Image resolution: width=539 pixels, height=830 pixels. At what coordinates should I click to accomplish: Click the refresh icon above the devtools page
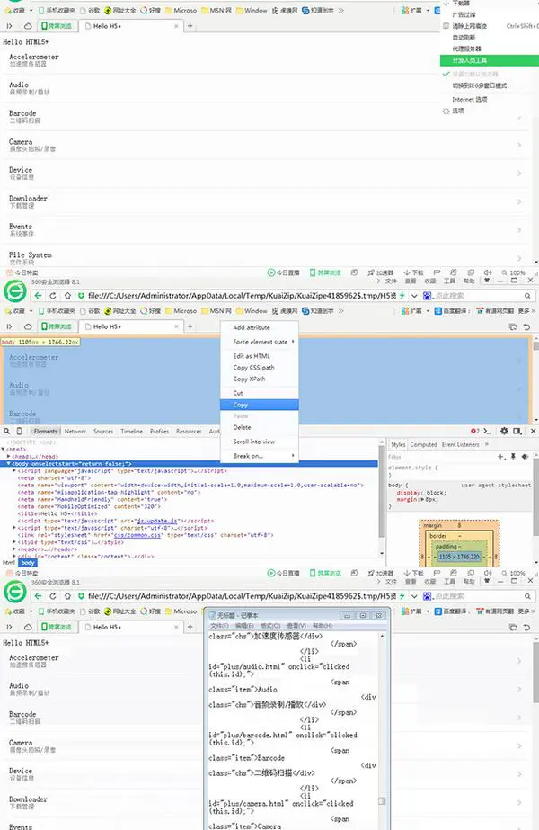[53, 296]
